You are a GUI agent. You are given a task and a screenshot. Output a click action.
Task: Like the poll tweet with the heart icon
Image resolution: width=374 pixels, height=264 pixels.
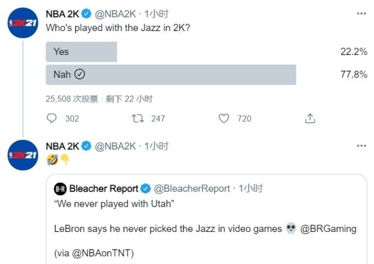pyautogui.click(x=224, y=119)
